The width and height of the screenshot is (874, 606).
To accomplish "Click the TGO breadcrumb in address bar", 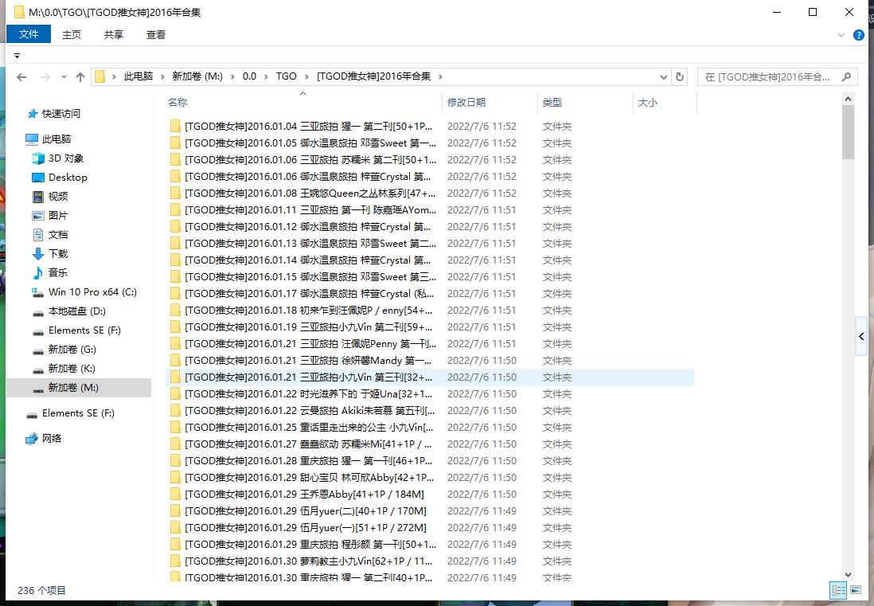I will tap(286, 76).
